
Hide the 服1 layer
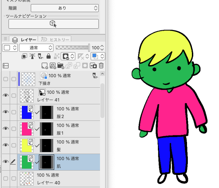(x=6, y=129)
